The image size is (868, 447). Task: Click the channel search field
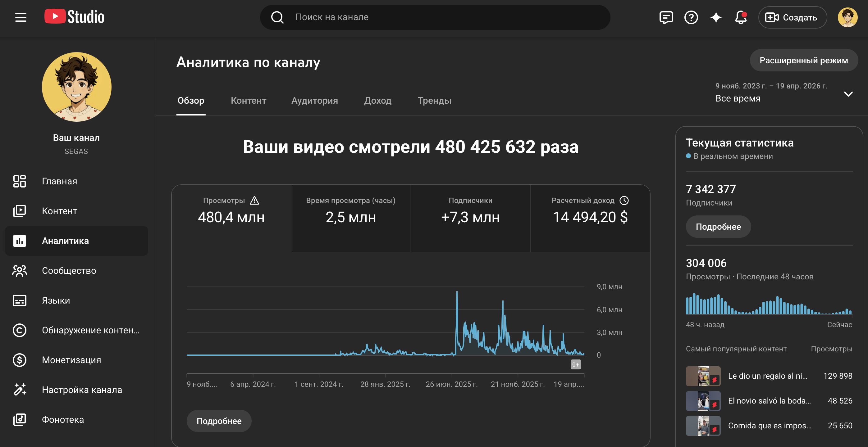pyautogui.click(x=435, y=17)
